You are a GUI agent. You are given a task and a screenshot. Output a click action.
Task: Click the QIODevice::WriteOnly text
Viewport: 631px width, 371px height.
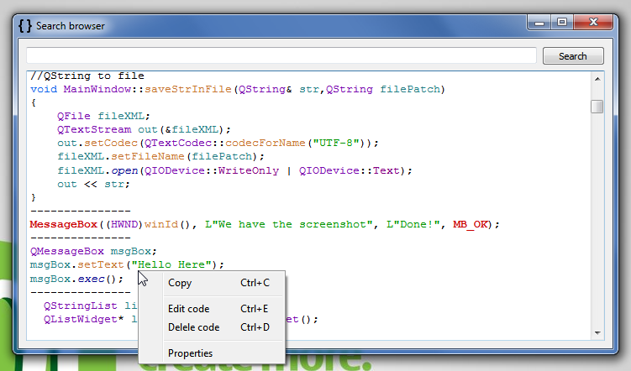coord(212,170)
